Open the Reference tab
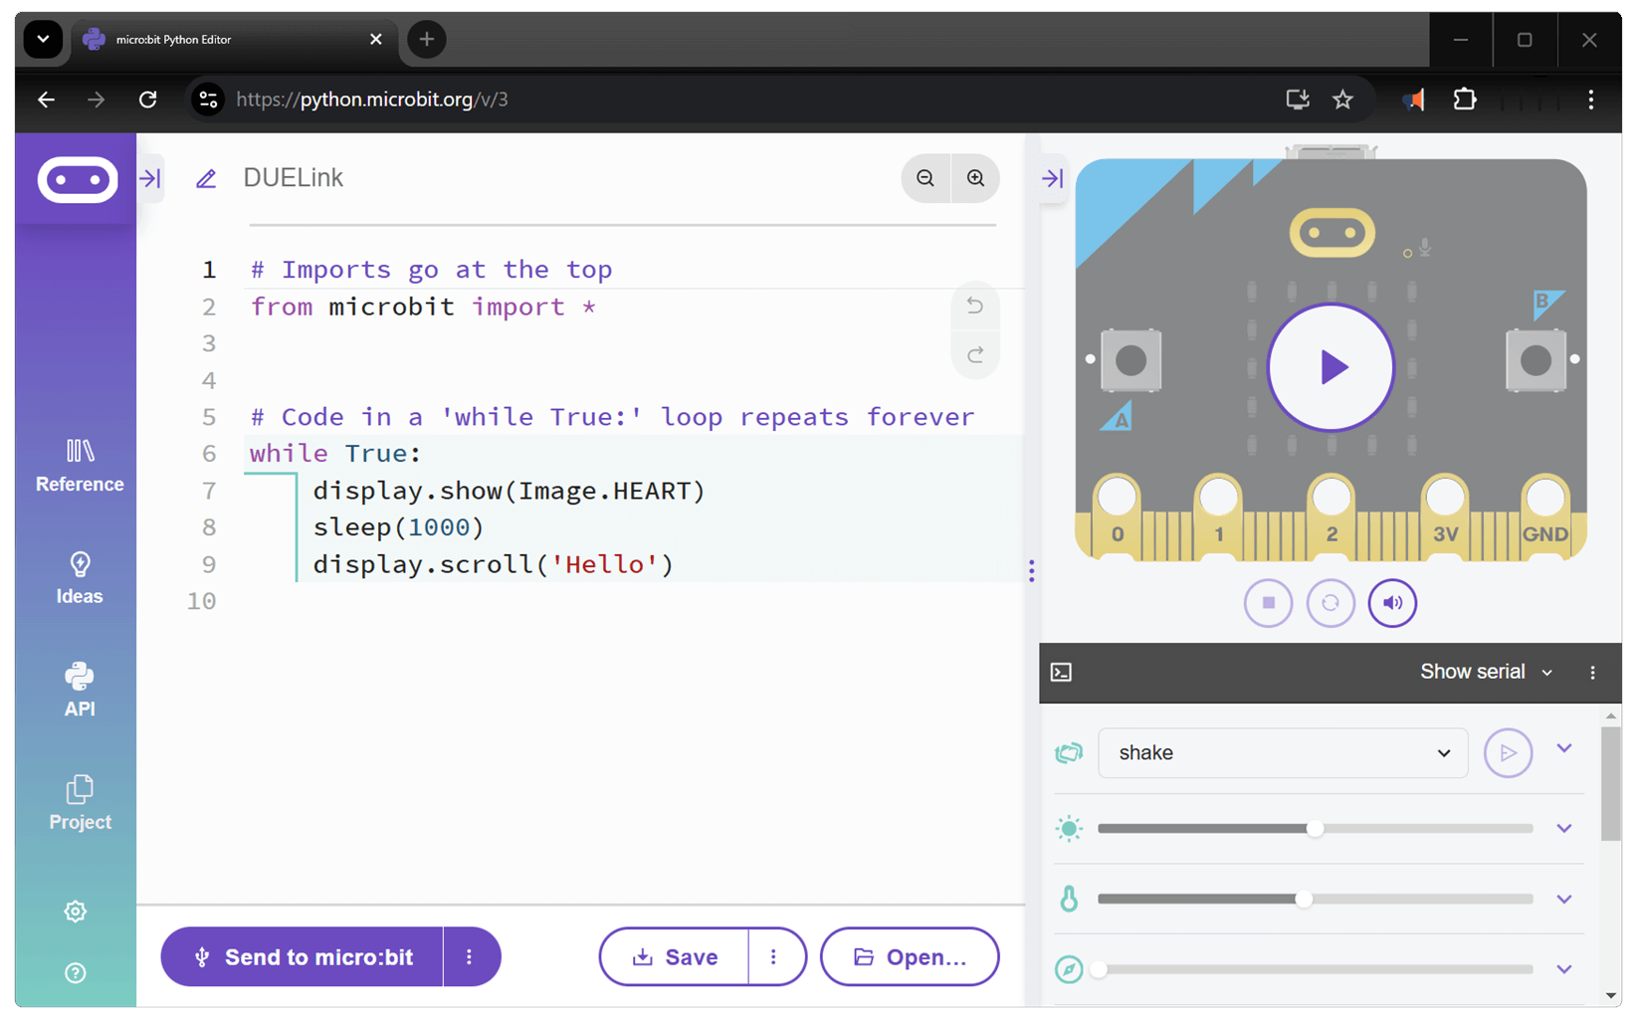The width and height of the screenshot is (1639, 1024). [80, 466]
